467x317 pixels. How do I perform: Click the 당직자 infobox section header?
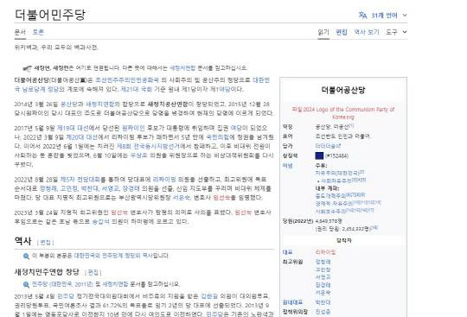coord(343,240)
